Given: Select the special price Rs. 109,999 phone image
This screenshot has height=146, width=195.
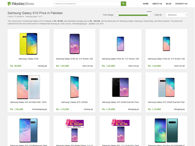Looking at the screenshot, I should 75,130.
